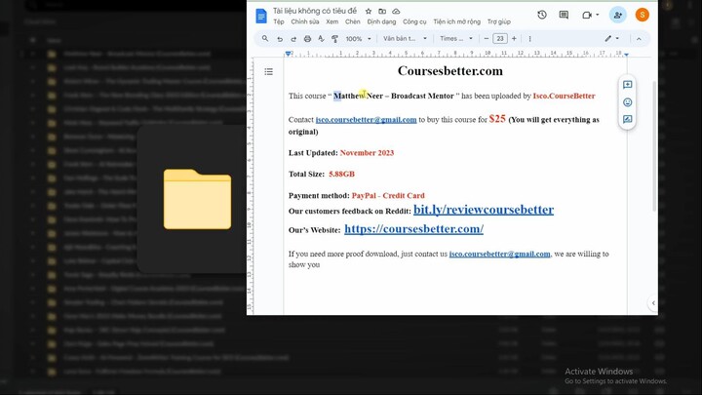Click the '5.88GB' total size value
702x395 pixels.
(341, 174)
